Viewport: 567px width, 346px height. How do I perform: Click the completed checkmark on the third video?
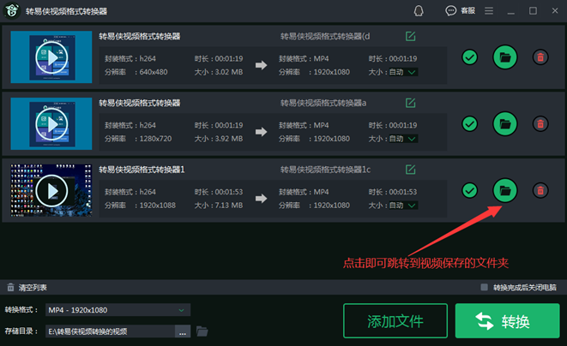tap(469, 189)
